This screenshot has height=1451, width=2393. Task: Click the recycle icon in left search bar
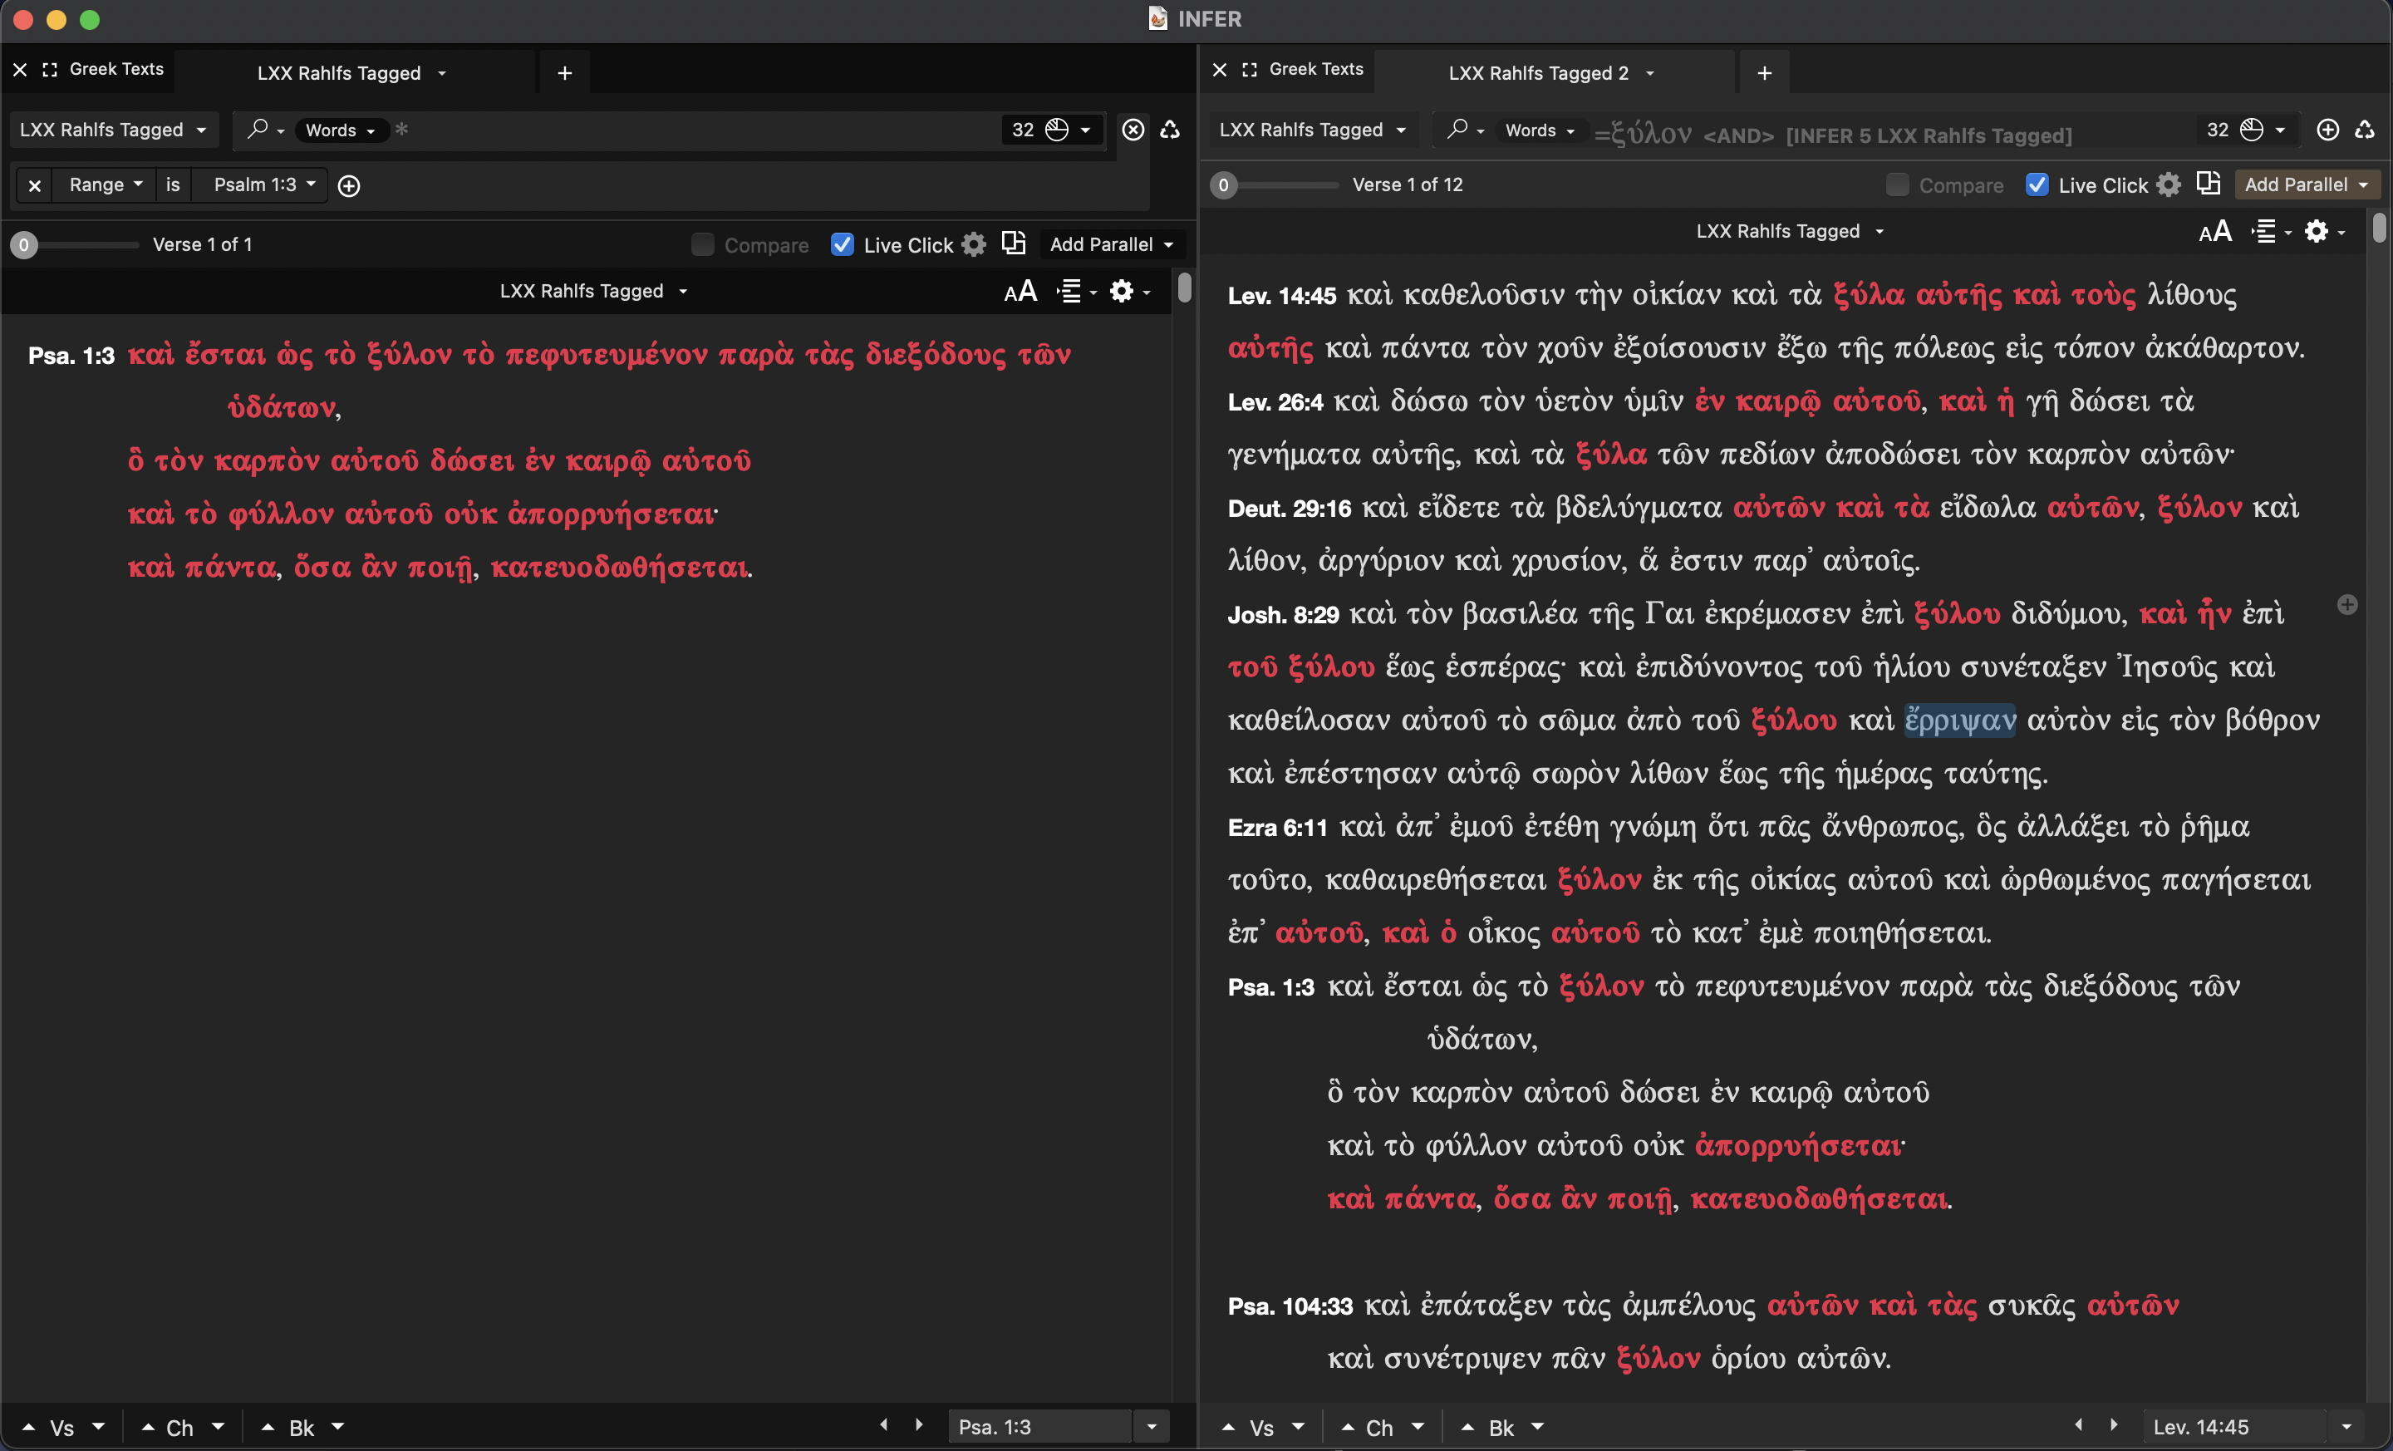(x=1170, y=129)
